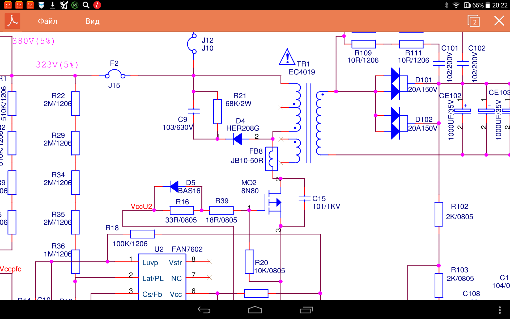The width and height of the screenshot is (510, 319).
Task: Tap the D101 20A150V diode label
Action: [x=423, y=85]
